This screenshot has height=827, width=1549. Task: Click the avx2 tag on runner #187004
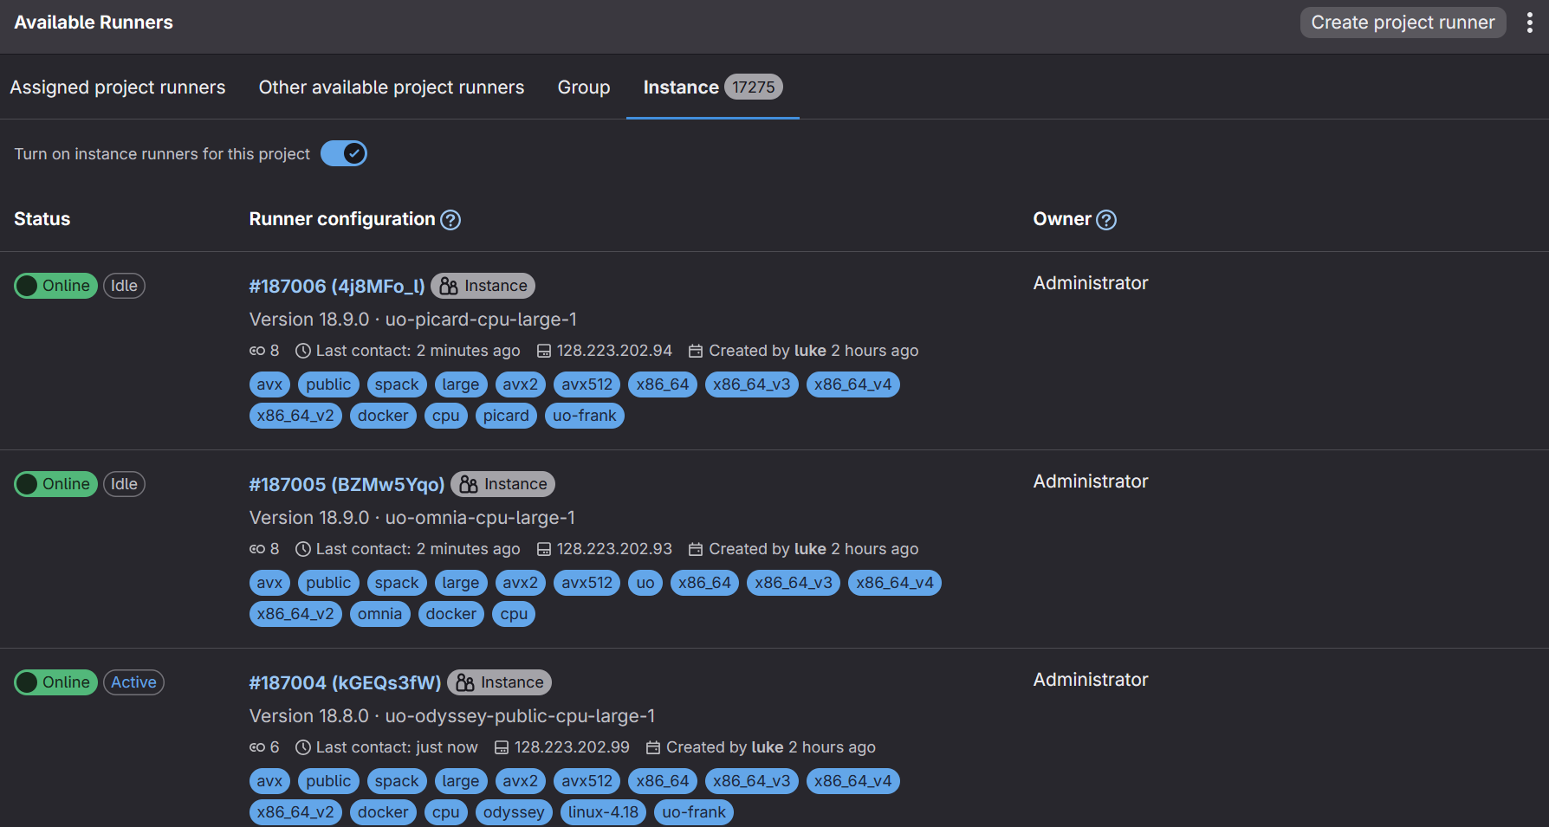click(520, 781)
